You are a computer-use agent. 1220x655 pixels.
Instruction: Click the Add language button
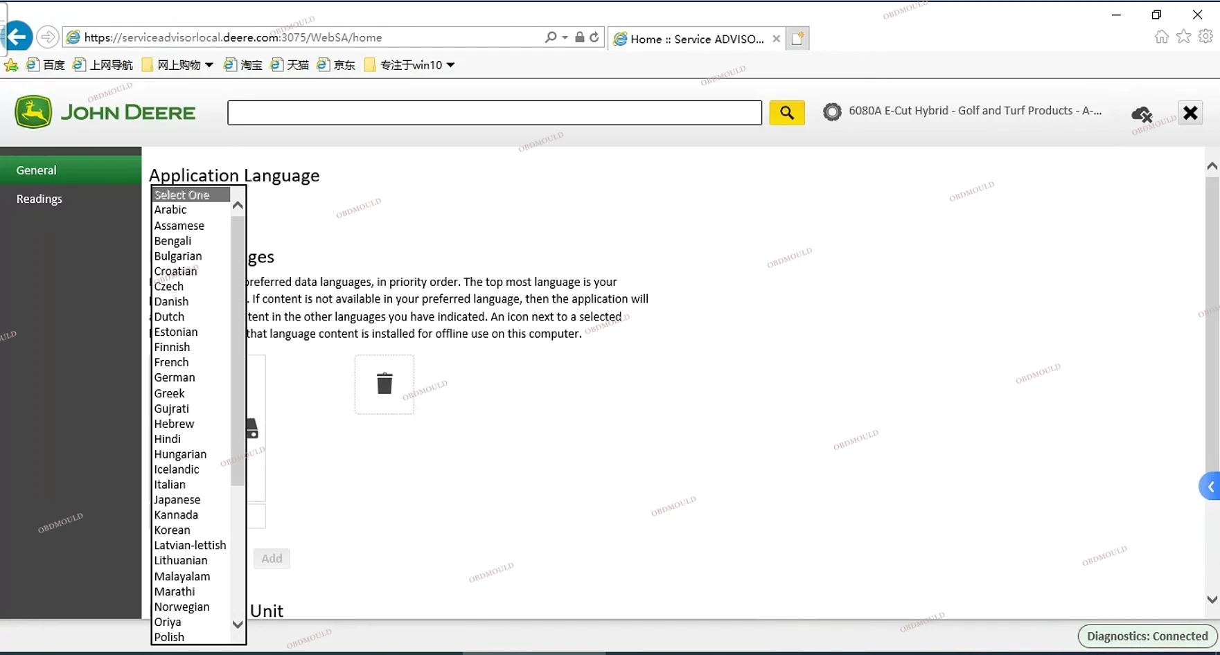[x=272, y=558]
